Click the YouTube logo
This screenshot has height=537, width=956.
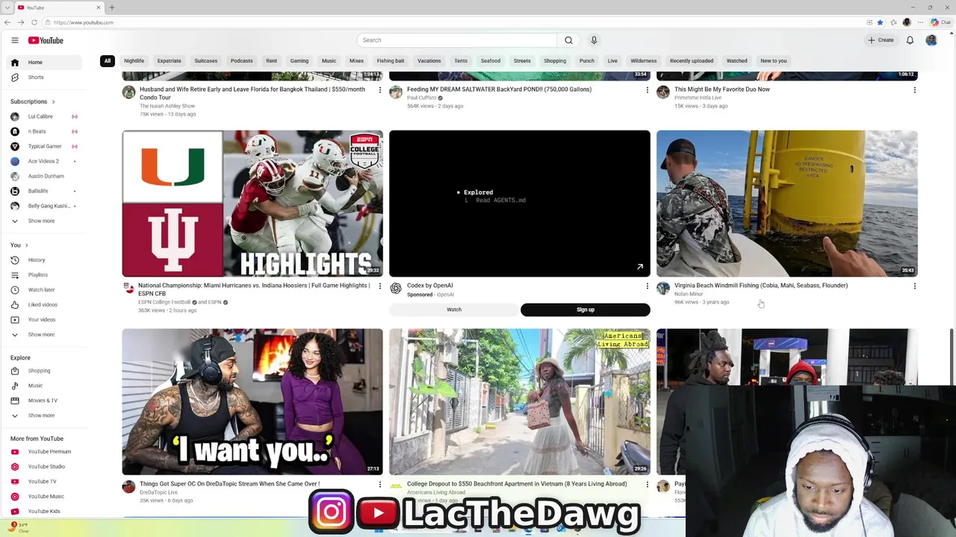(x=46, y=40)
